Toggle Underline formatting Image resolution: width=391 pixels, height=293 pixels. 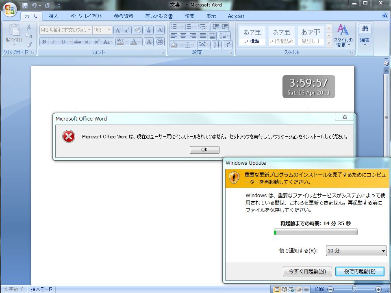(63, 42)
